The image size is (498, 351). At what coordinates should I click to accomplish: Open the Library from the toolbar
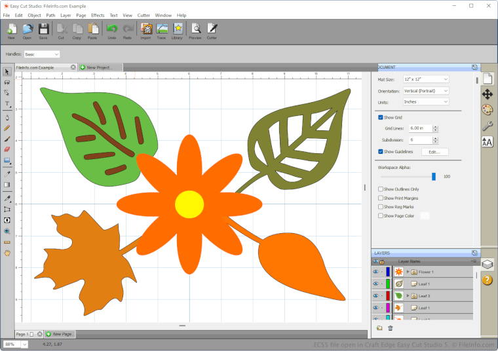point(178,30)
